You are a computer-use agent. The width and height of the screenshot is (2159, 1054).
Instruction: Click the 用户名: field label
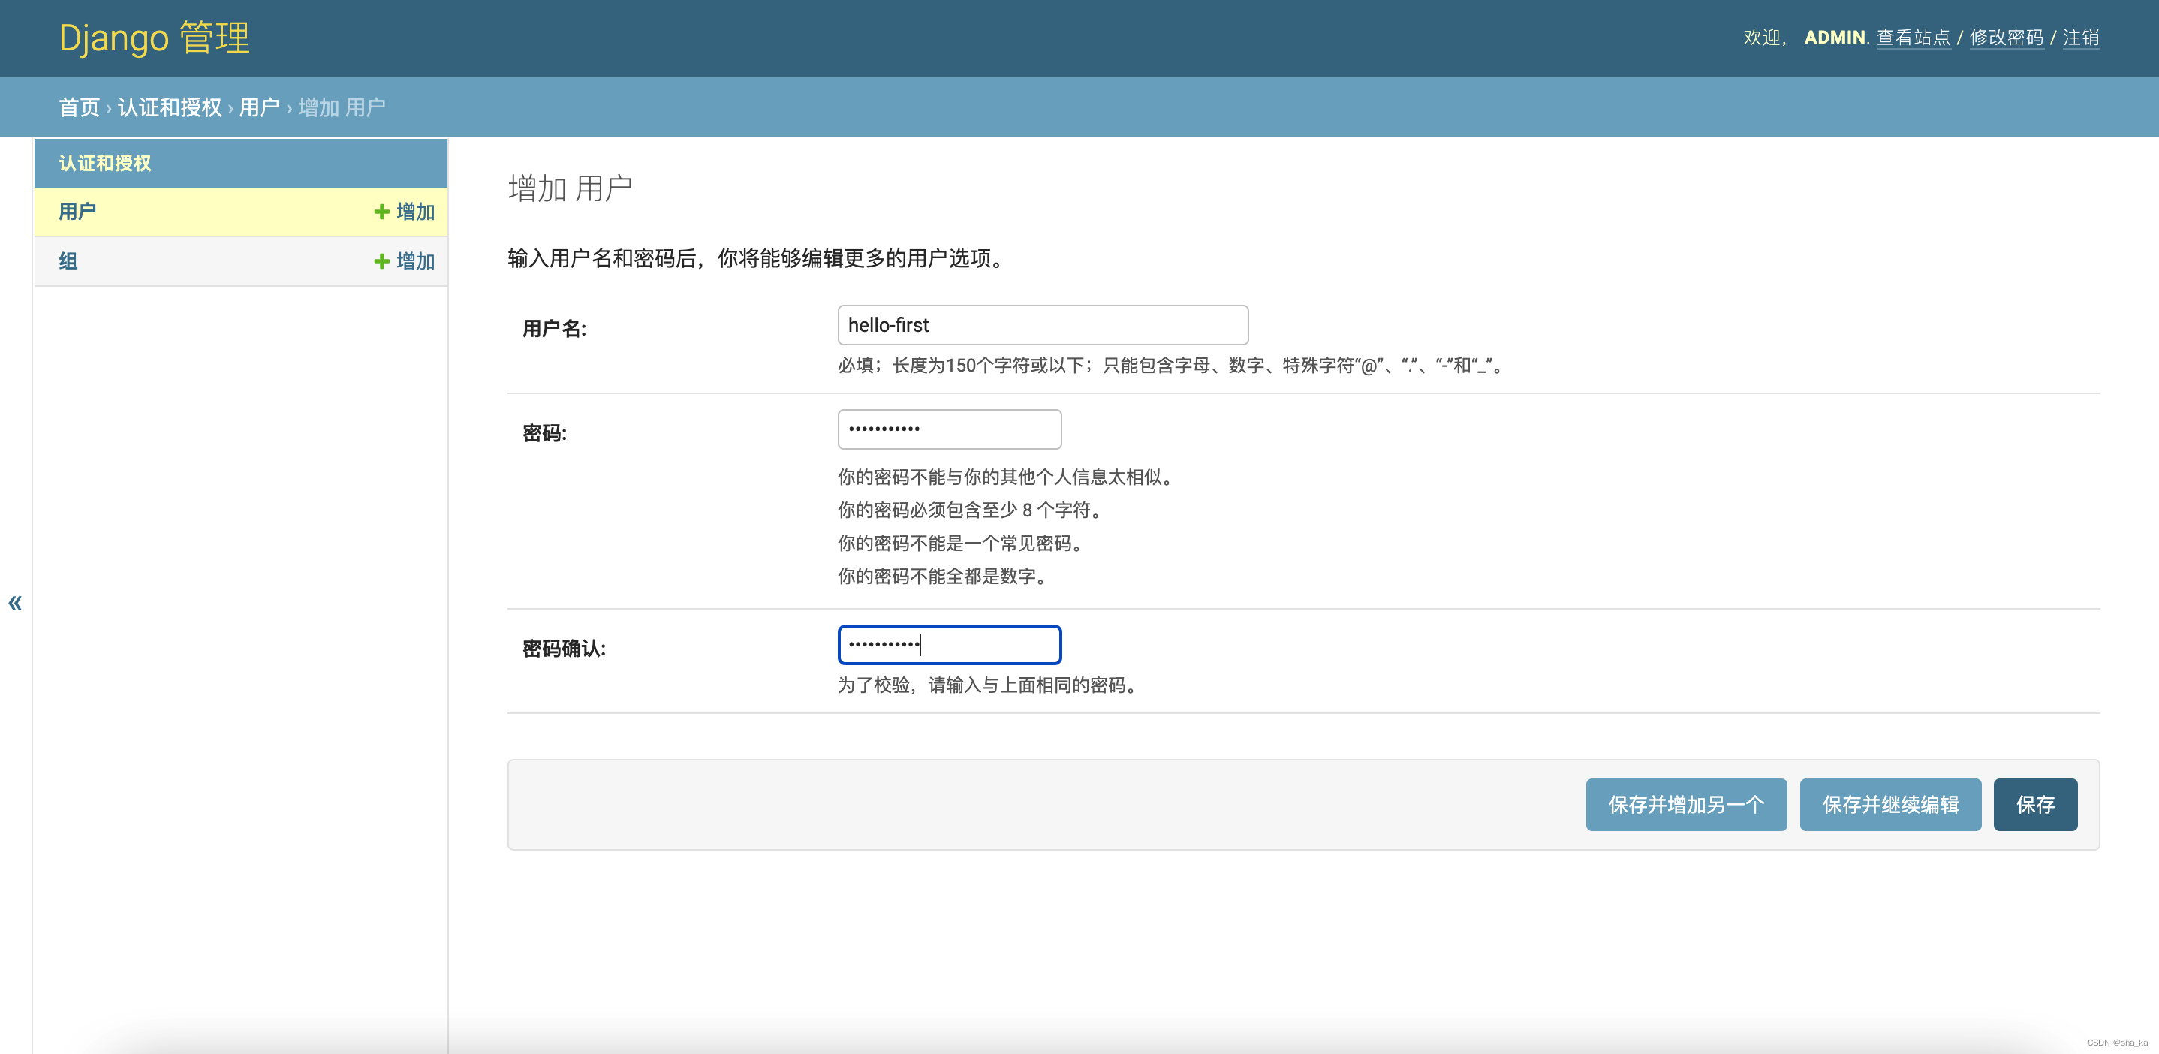click(555, 328)
